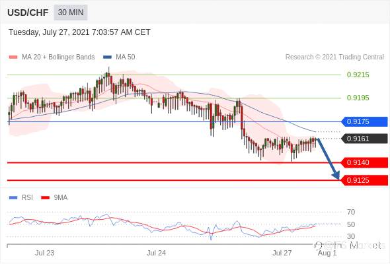The width and height of the screenshot is (390, 264).
Task: Click the Jul 23 date axis label
Action: 44,253
